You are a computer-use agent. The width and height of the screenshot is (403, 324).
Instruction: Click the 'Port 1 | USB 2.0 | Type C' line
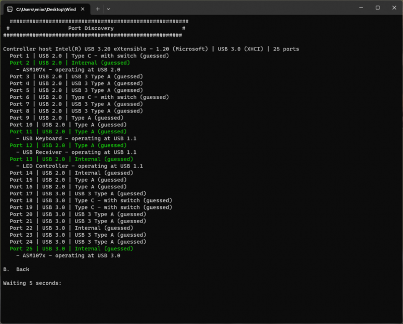point(89,56)
